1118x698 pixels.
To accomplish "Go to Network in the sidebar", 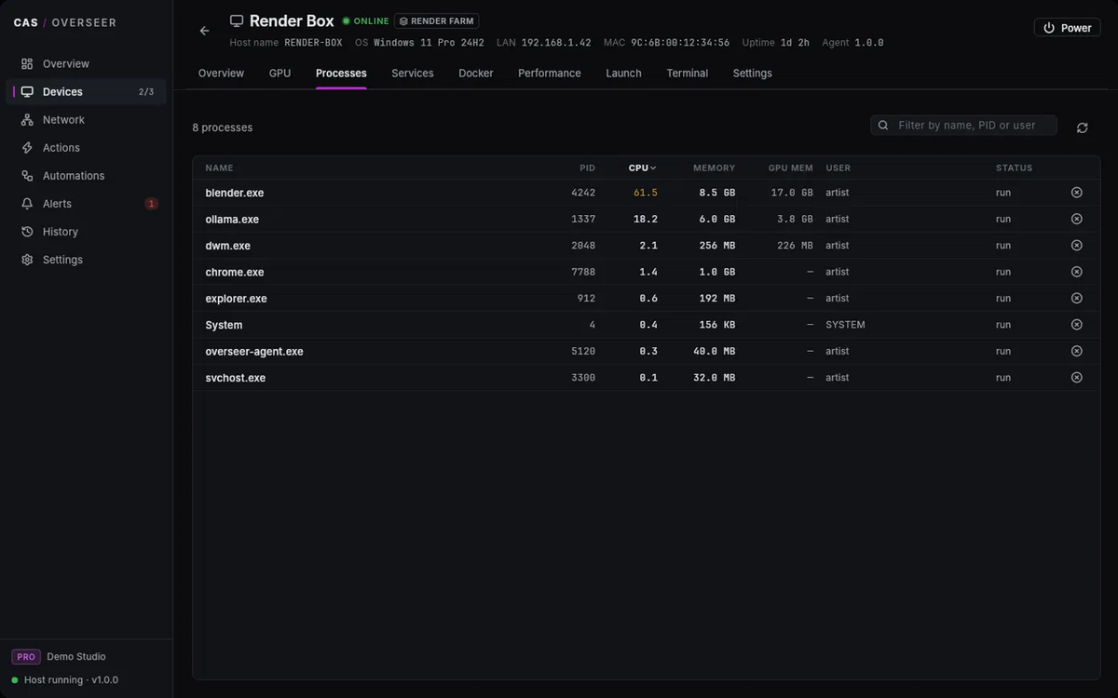I will point(86,120).
